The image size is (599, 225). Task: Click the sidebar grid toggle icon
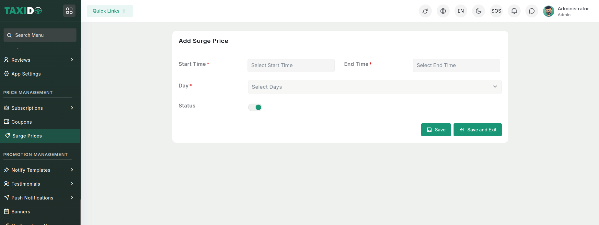tap(69, 11)
